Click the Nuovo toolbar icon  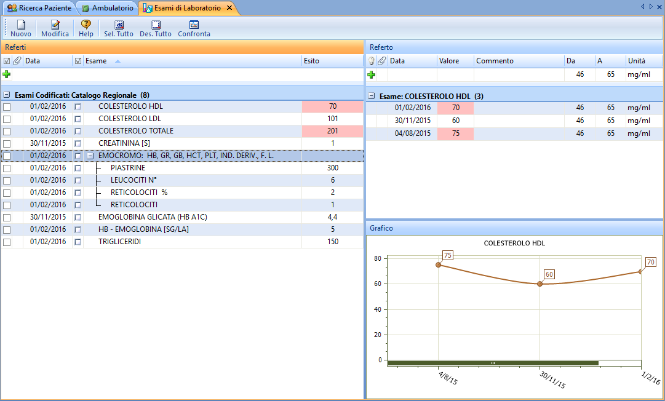[x=21, y=25]
